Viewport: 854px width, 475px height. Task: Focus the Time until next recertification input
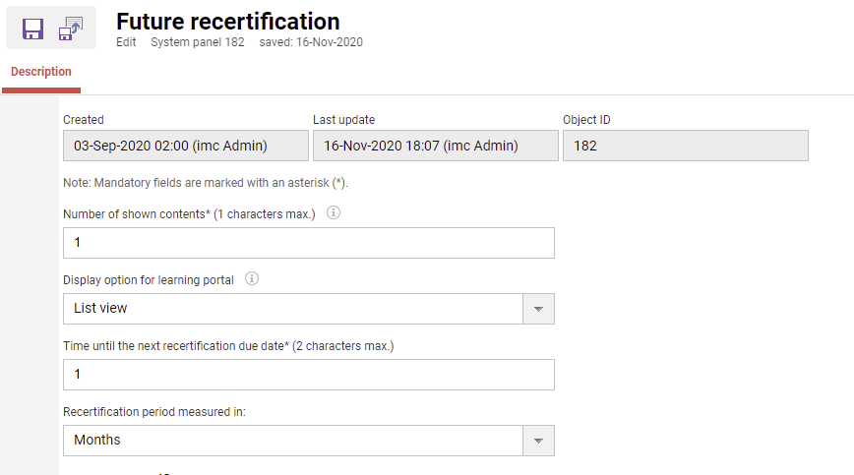tap(308, 375)
